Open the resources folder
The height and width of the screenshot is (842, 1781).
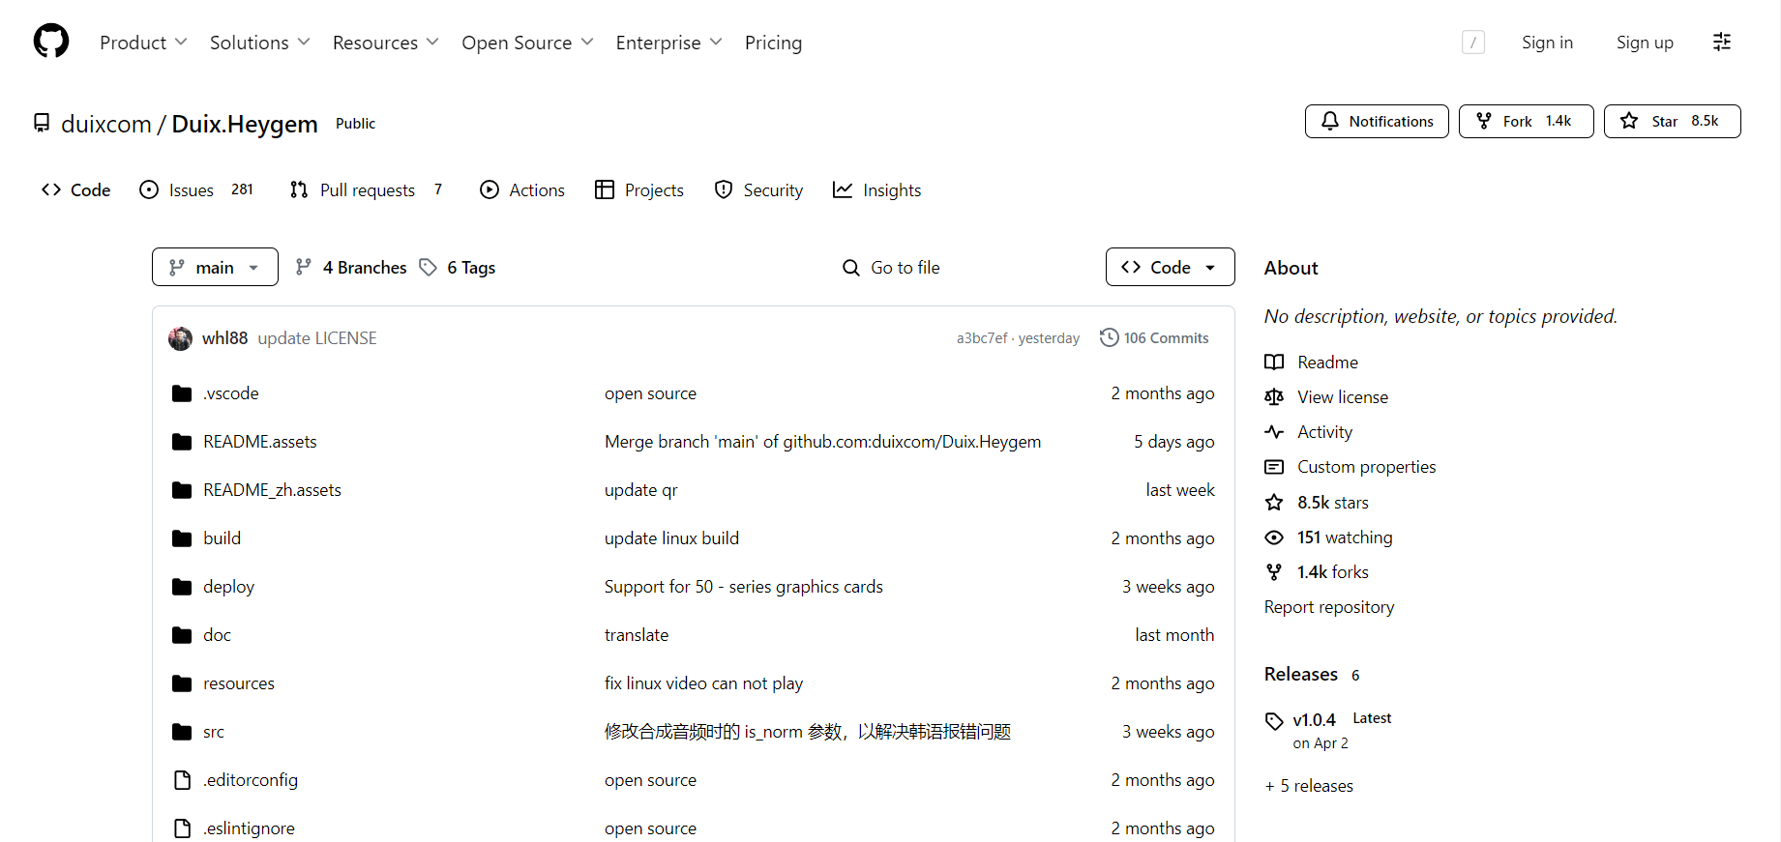pyautogui.click(x=239, y=683)
